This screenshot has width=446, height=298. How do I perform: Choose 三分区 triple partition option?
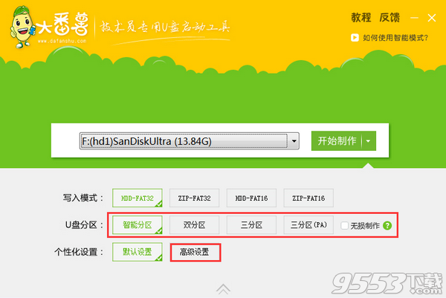tap(251, 225)
